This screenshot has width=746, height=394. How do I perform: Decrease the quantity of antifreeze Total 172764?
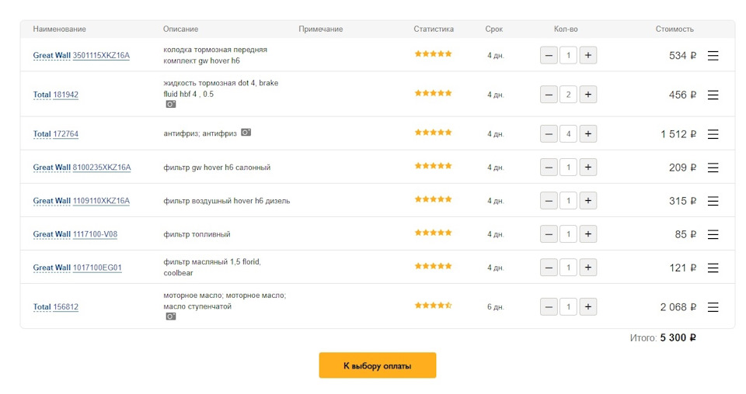point(549,134)
